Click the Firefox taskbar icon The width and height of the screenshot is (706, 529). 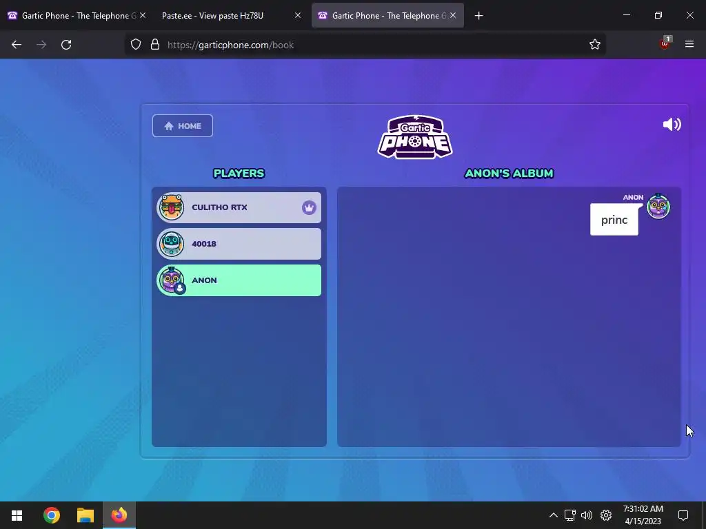pyautogui.click(x=119, y=515)
